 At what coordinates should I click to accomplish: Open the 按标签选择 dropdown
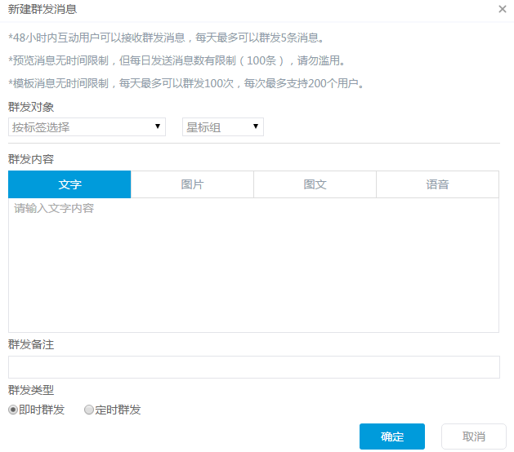click(87, 127)
